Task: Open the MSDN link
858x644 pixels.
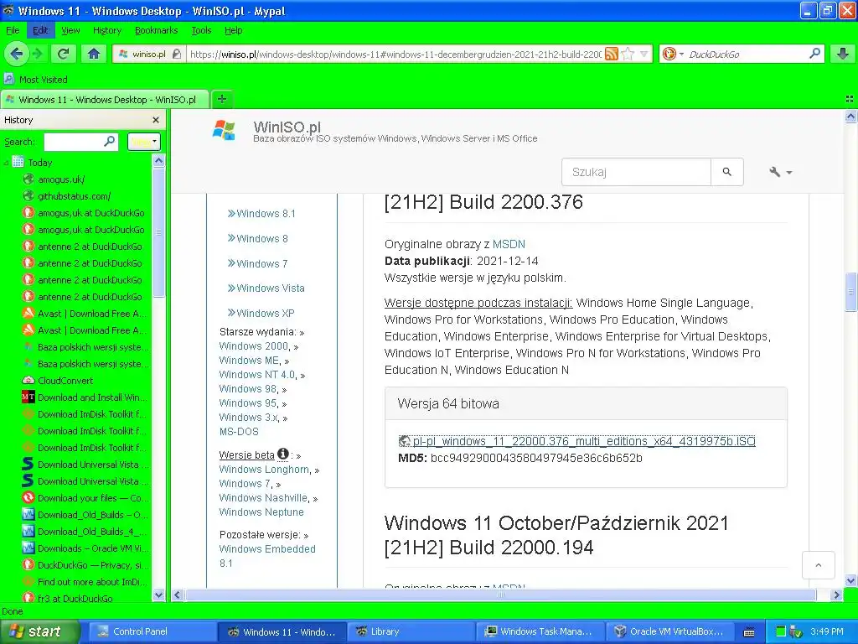Action: [509, 244]
